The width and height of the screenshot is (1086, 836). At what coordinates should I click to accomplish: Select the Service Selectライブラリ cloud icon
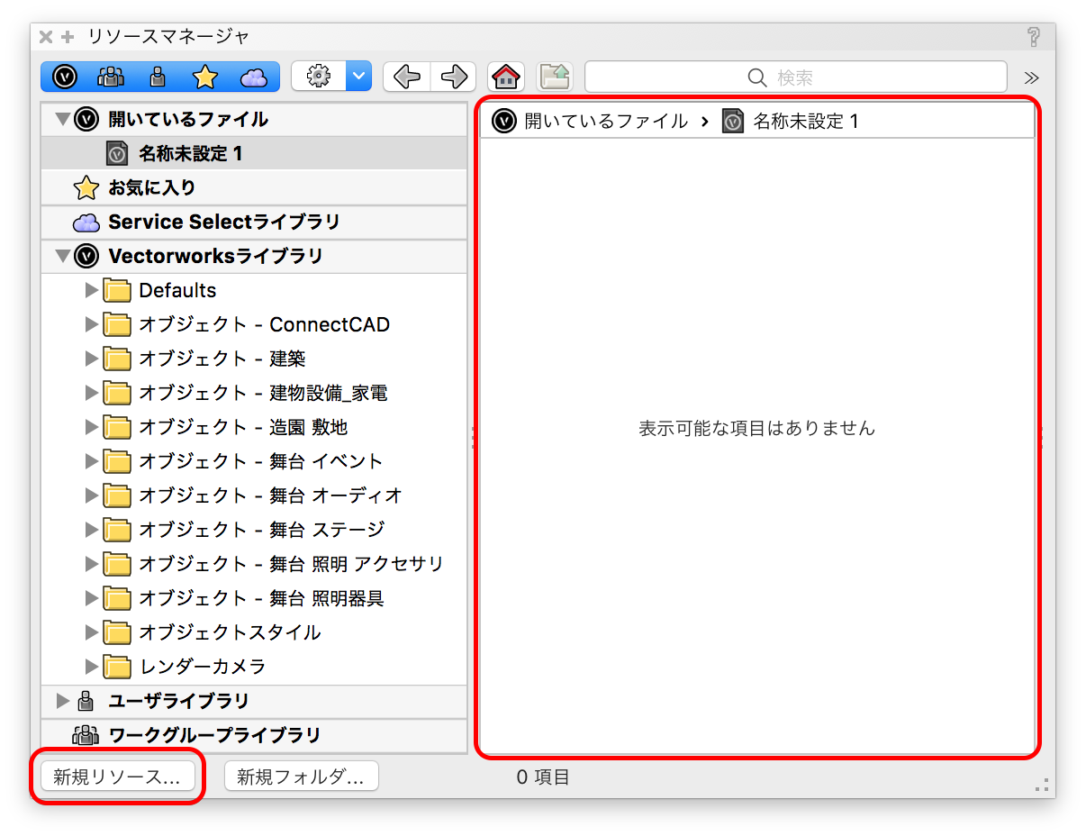(86, 223)
